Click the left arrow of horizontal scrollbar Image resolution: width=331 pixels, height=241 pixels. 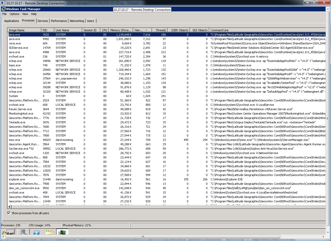pos(3,237)
